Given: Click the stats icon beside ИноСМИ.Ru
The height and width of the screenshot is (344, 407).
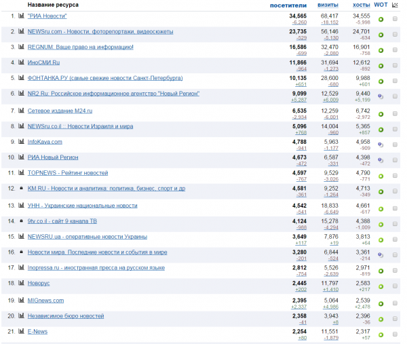Looking at the screenshot, I should [21, 63].
